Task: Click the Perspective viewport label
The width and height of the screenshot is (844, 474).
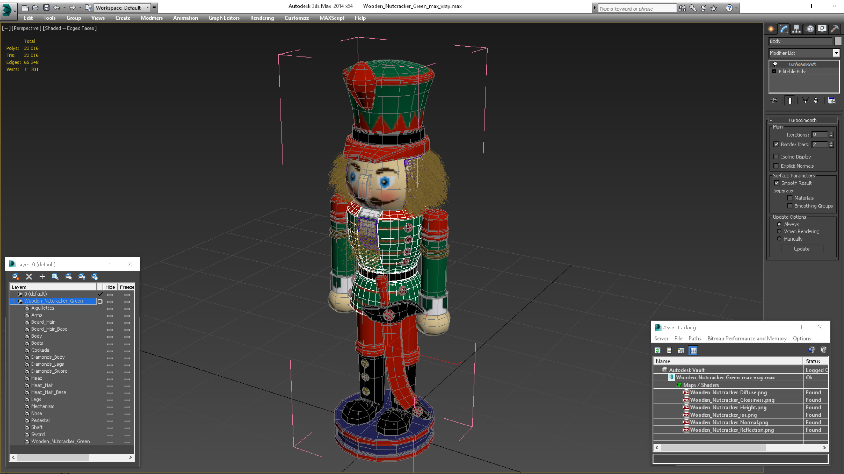Action: point(26,28)
